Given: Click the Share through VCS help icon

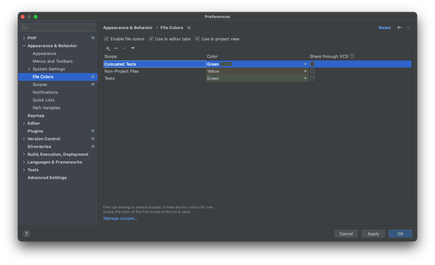Looking at the screenshot, I should pos(352,56).
